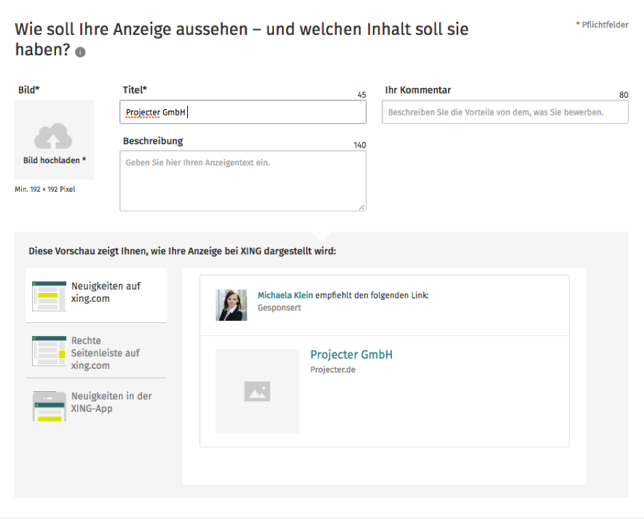The image size is (644, 519).
Task: Click Michaela Klein's profile photo
Action: 232,305
